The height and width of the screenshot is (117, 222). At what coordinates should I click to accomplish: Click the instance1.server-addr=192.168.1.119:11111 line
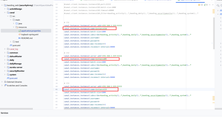pyautogui.click(x=93, y=26)
